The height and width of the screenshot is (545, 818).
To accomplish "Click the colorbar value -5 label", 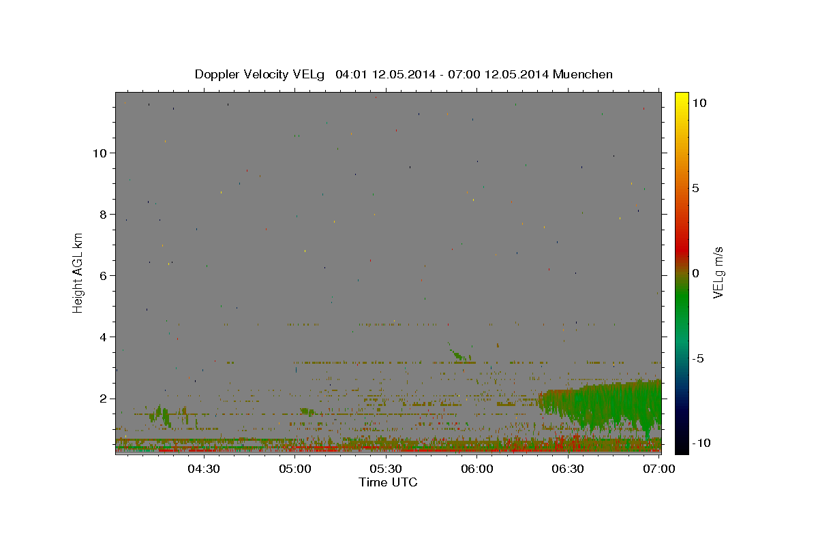I will coord(697,358).
